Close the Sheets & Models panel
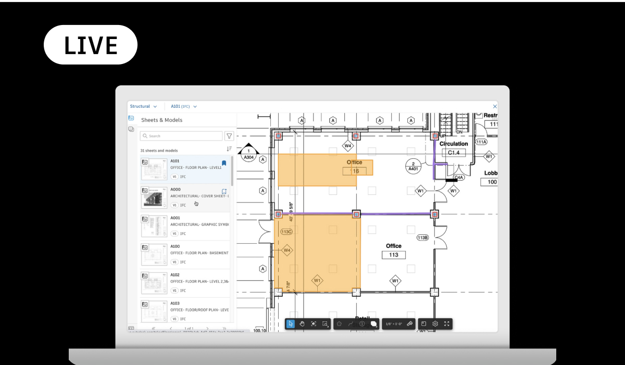The image size is (625, 365). click(x=495, y=106)
